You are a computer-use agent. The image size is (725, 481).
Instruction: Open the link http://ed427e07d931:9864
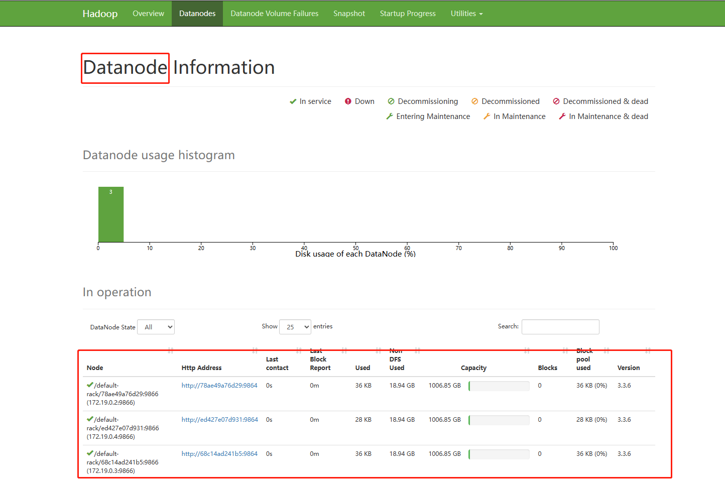(219, 419)
